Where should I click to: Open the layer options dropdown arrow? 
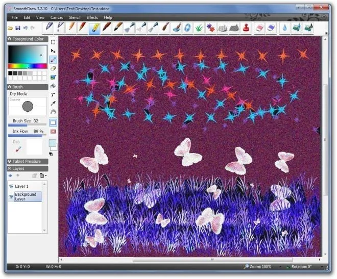46,176
